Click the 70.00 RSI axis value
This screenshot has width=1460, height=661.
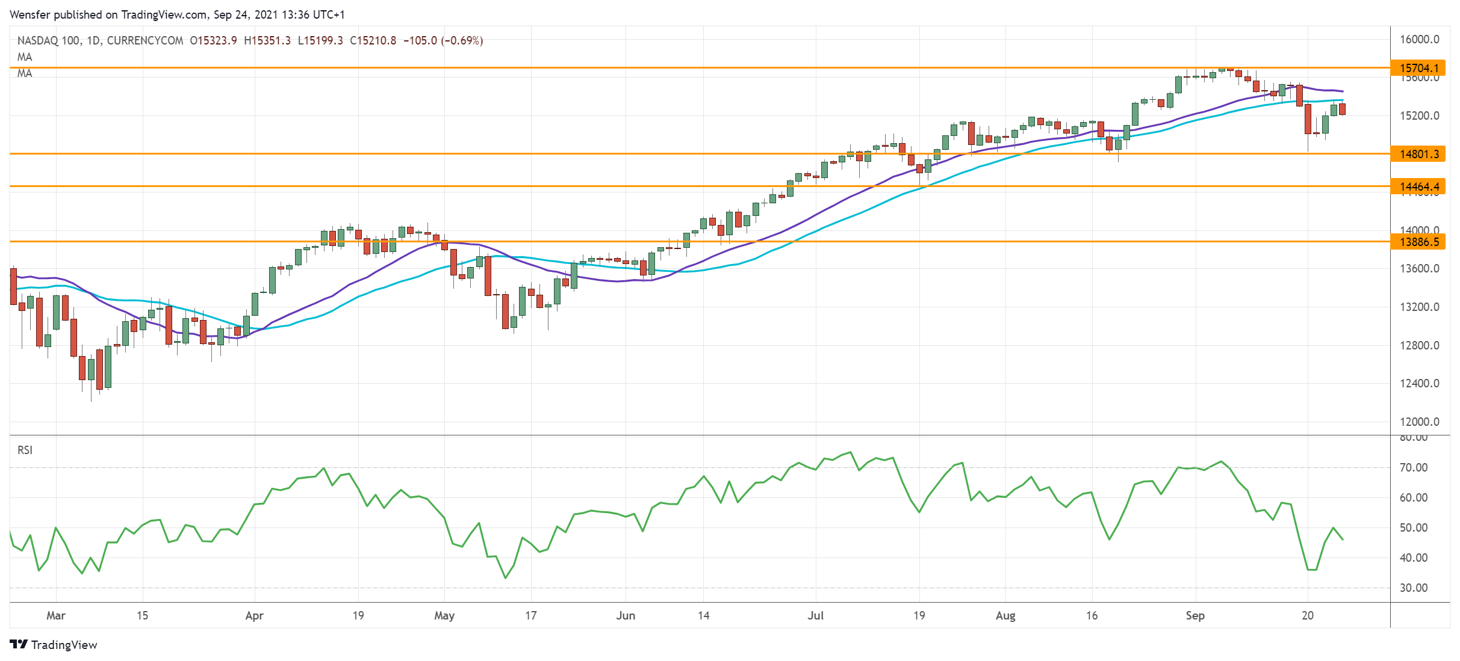1413,467
